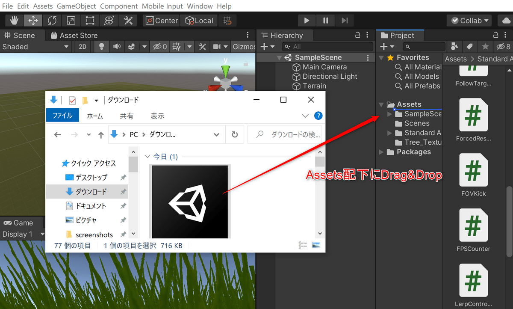
Task: Collapse the SampleScene hierarchy
Action: [x=279, y=58]
